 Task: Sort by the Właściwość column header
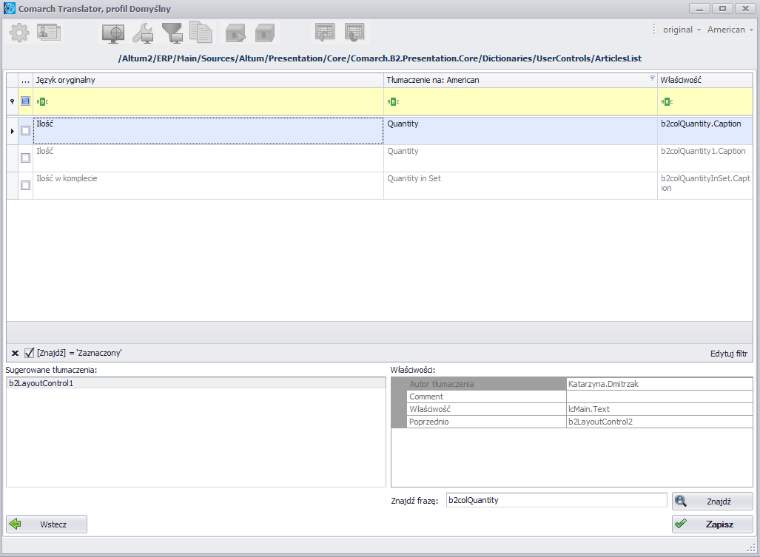[705, 80]
